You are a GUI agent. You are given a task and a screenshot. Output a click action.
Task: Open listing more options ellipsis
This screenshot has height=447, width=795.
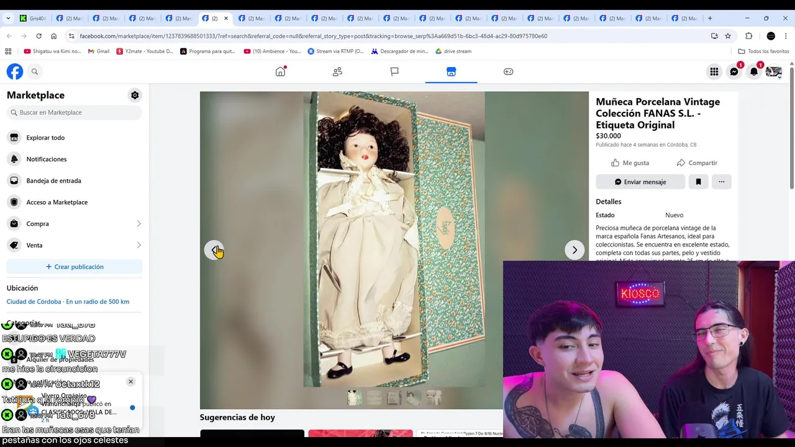(721, 182)
